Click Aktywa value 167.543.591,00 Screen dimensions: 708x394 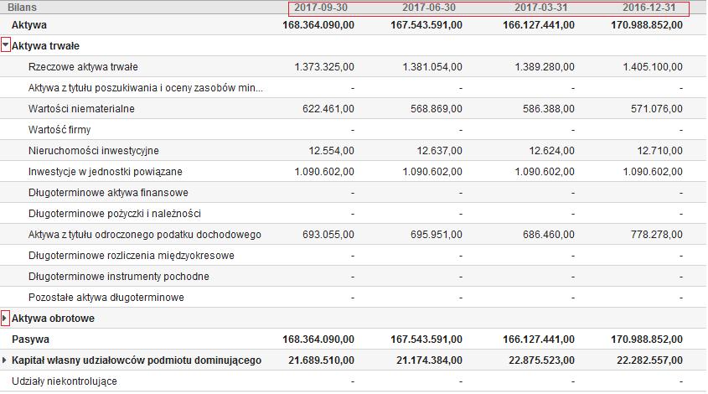pos(426,25)
